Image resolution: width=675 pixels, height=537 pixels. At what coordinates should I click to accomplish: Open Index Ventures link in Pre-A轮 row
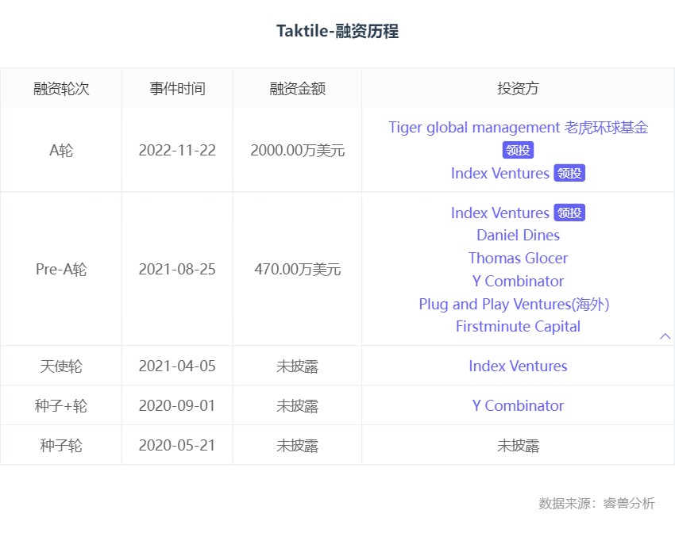[499, 213]
